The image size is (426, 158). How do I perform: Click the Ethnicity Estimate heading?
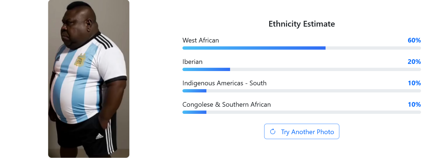click(x=302, y=24)
